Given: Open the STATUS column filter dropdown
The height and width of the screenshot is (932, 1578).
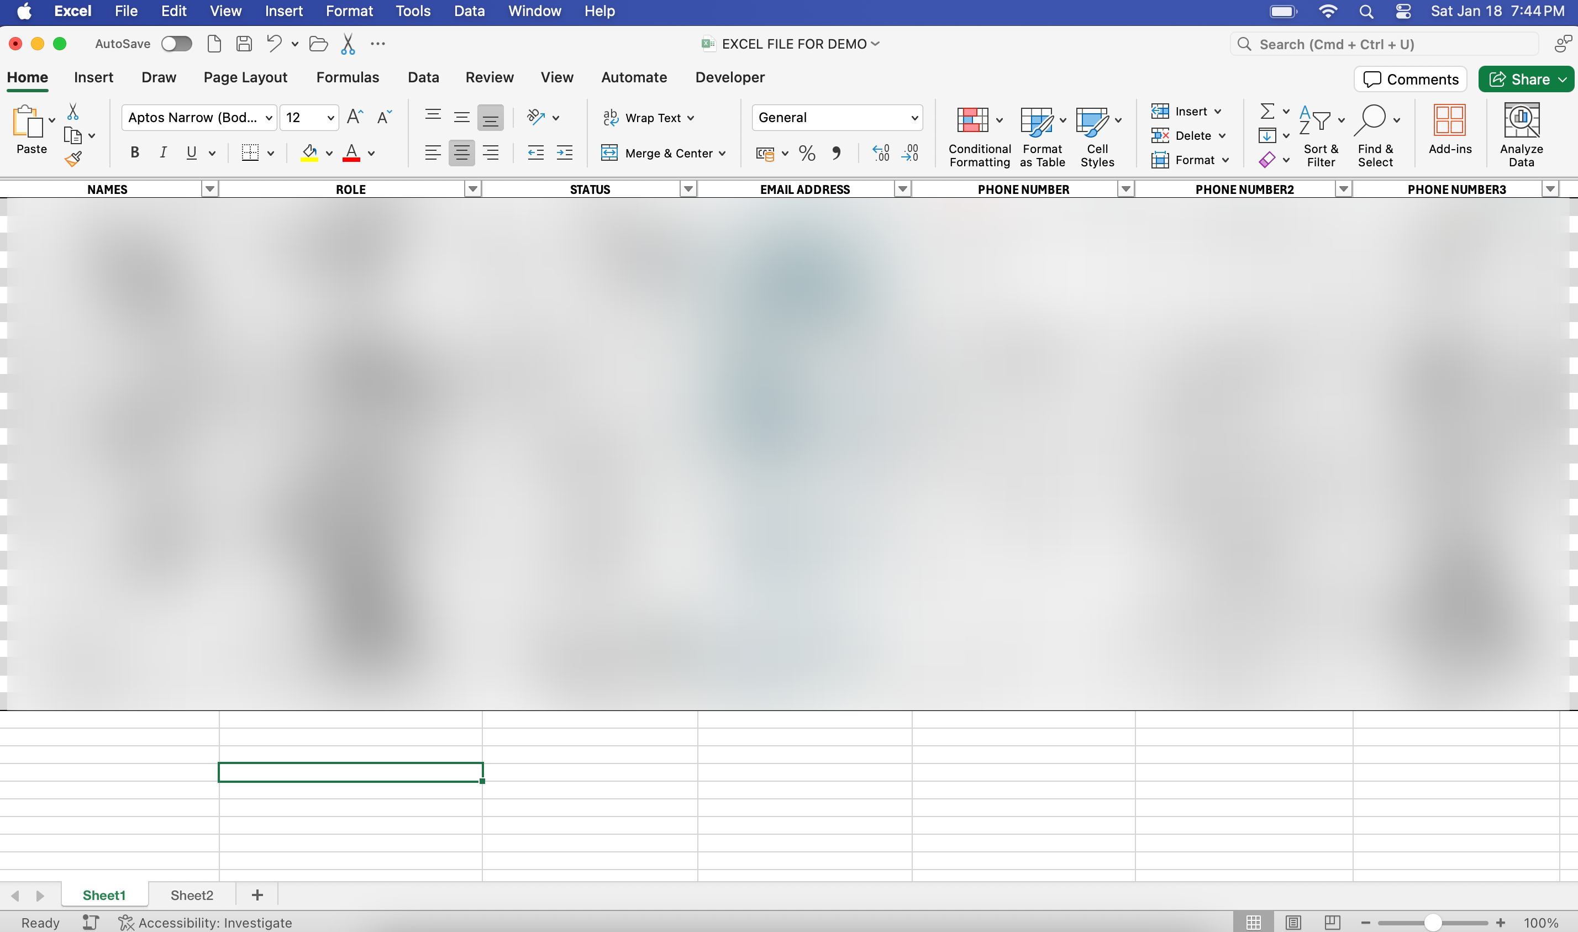Looking at the screenshot, I should point(688,189).
